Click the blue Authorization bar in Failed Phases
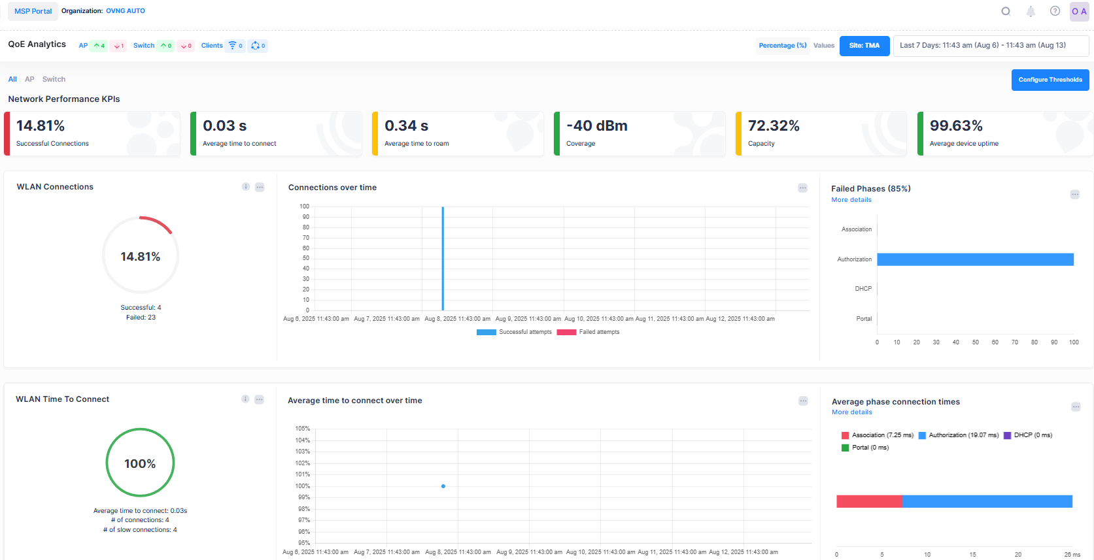The image size is (1094, 560). [x=974, y=259]
